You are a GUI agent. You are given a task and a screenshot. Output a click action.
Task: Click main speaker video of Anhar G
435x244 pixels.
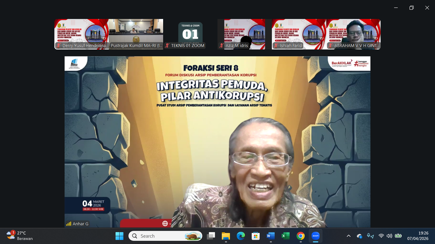click(x=217, y=141)
